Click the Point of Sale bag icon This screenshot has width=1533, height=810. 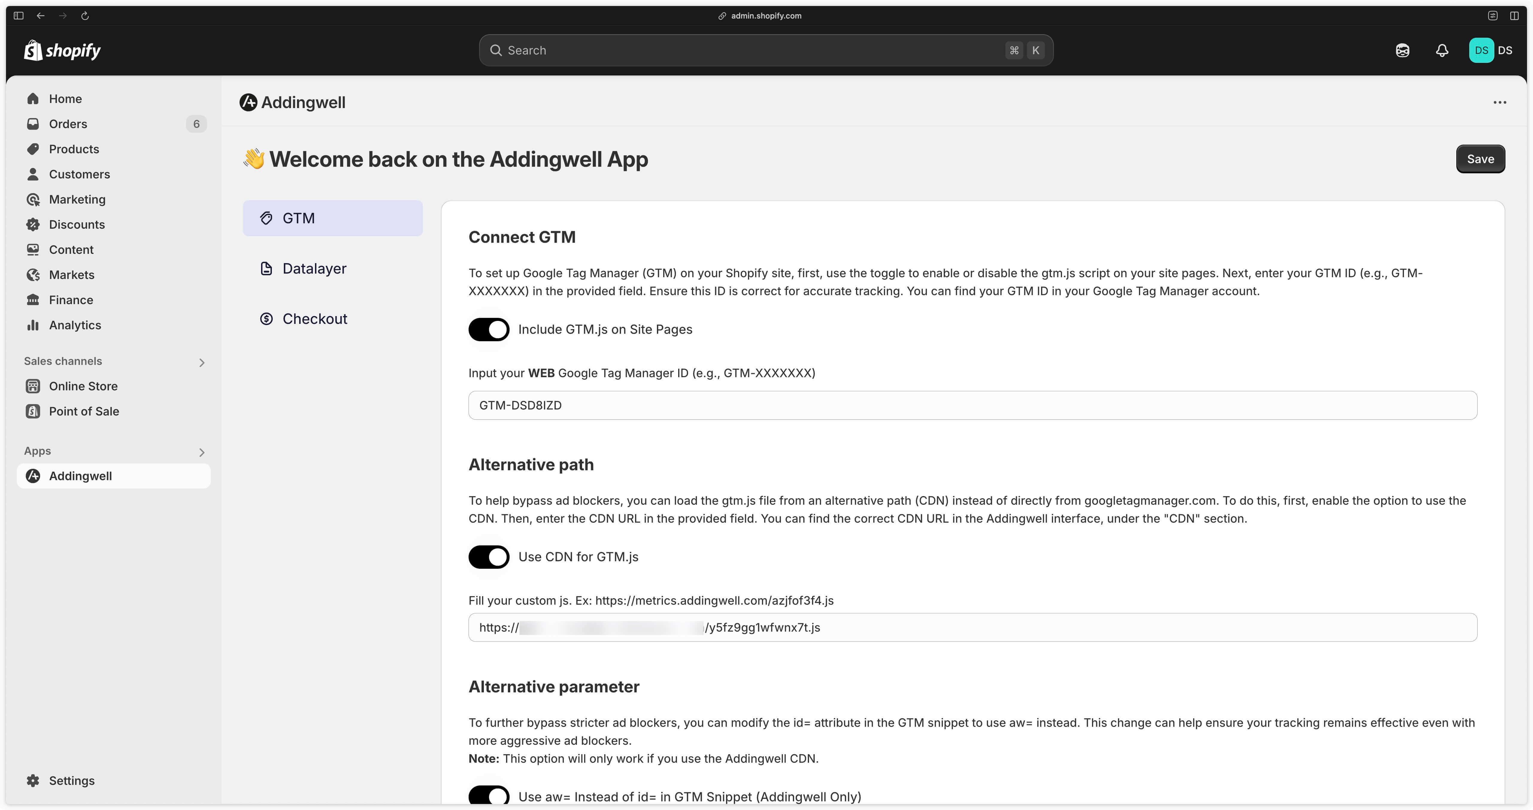tap(33, 411)
